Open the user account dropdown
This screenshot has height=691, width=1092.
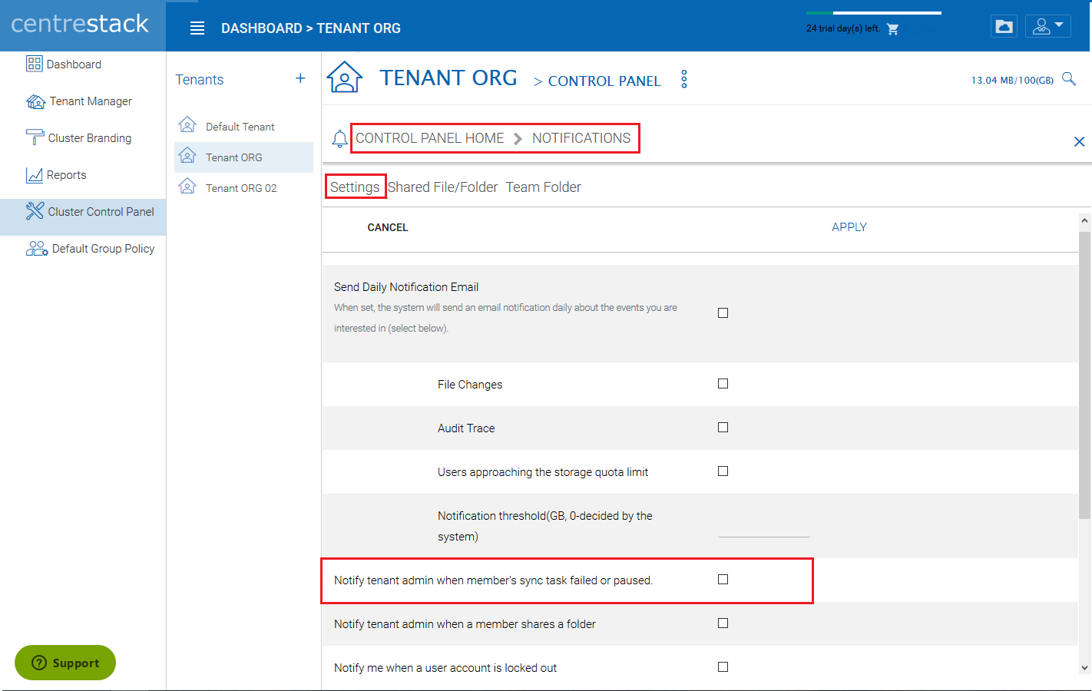1047,26
